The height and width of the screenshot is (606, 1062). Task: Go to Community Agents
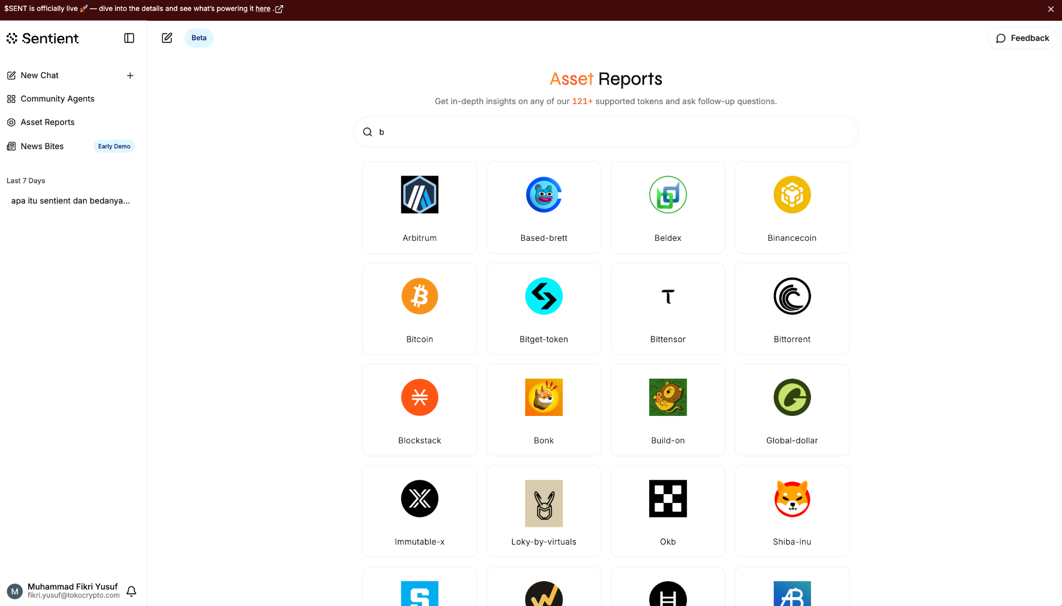tap(57, 99)
